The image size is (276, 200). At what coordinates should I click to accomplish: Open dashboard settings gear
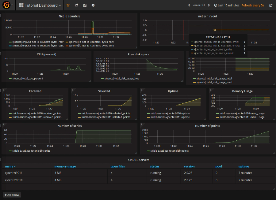click(93, 5)
